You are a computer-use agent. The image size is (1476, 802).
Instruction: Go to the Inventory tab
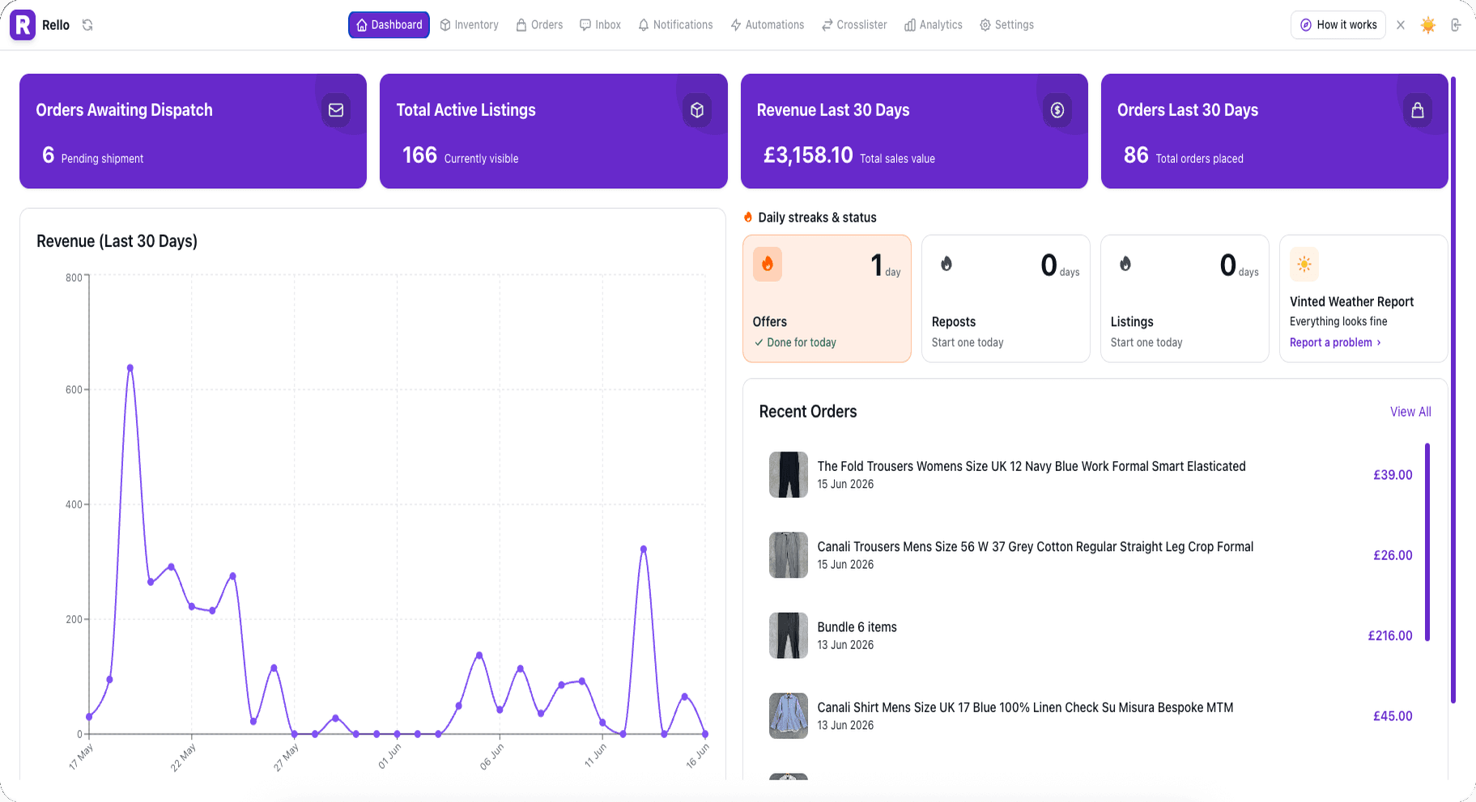point(469,25)
